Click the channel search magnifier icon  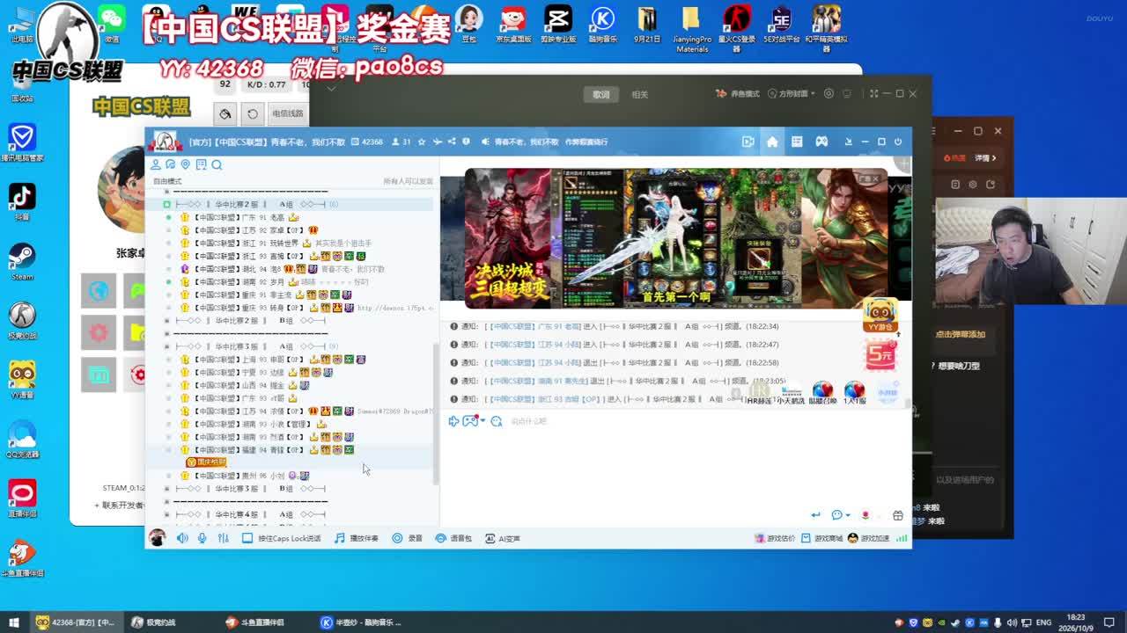tap(217, 164)
